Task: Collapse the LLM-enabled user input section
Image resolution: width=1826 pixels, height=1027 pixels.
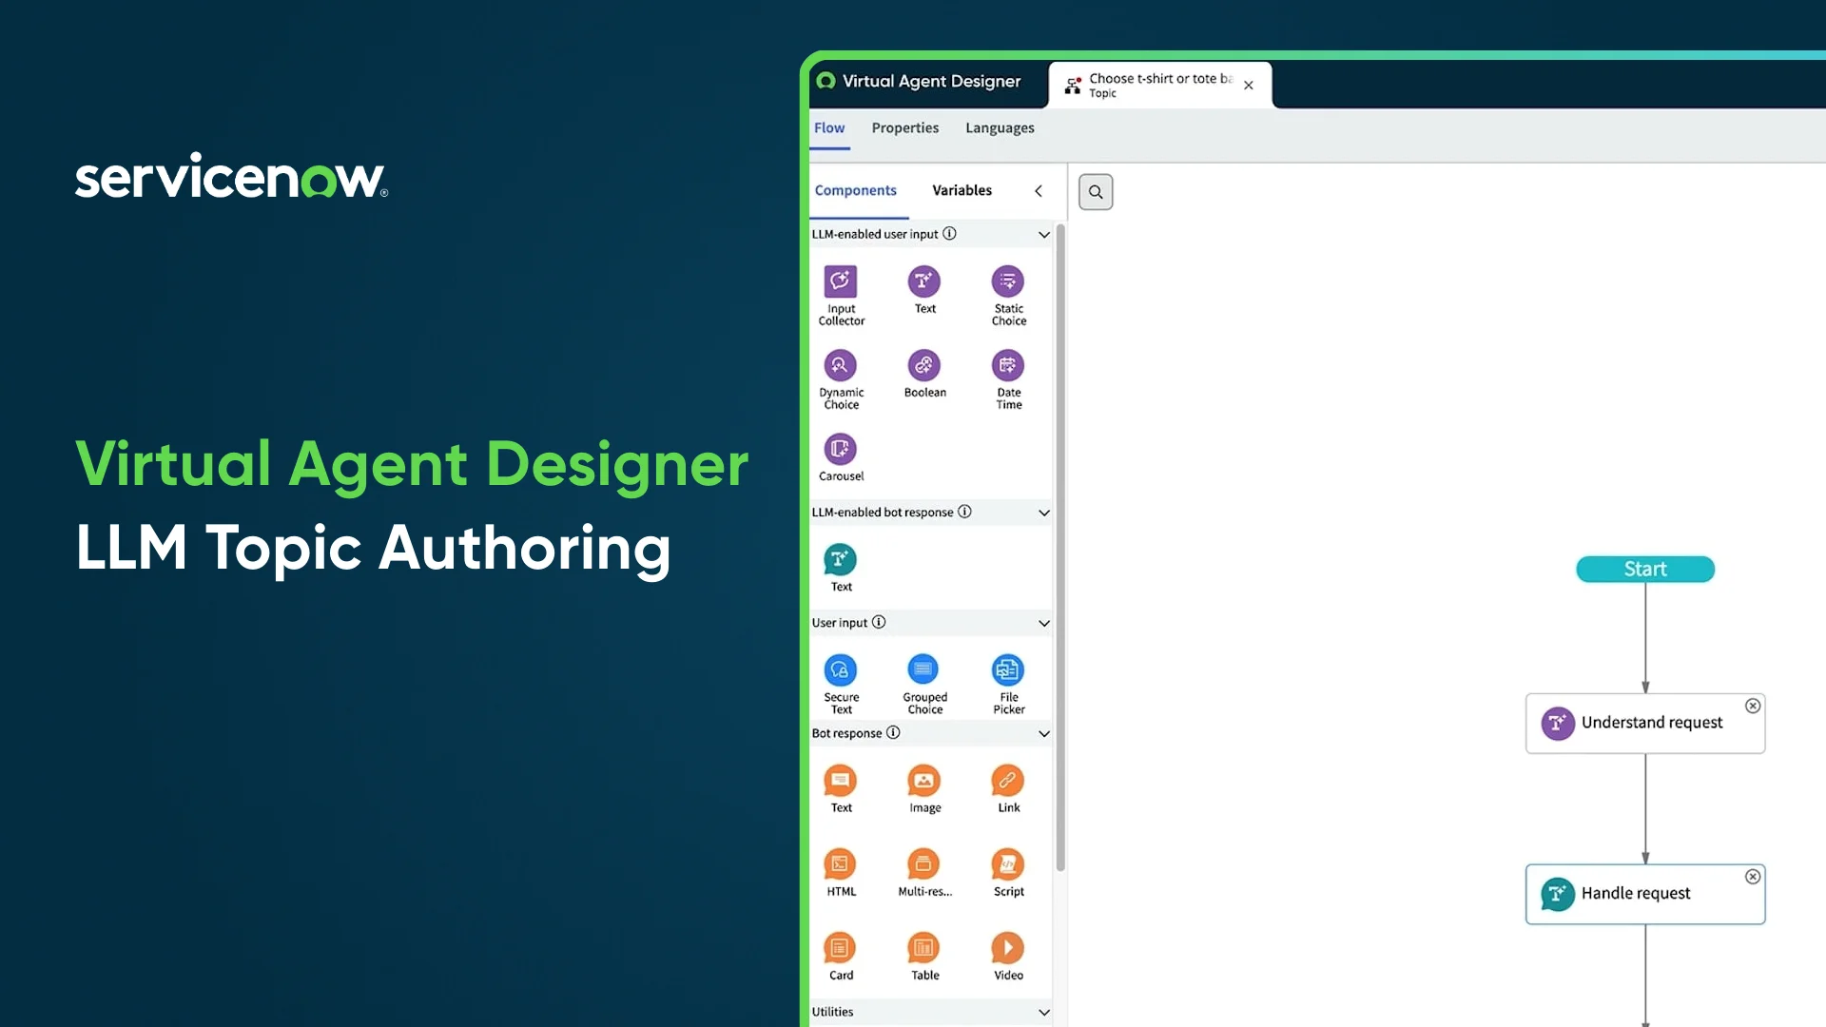Action: [x=1043, y=235]
